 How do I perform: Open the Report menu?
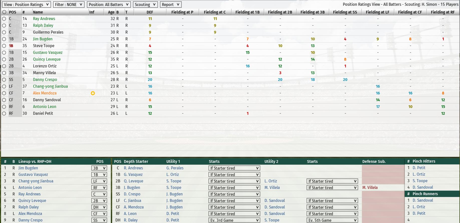[x=171, y=5]
